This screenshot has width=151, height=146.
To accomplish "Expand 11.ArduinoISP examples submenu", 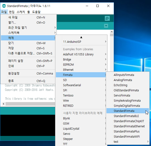I will click(x=81, y=42).
